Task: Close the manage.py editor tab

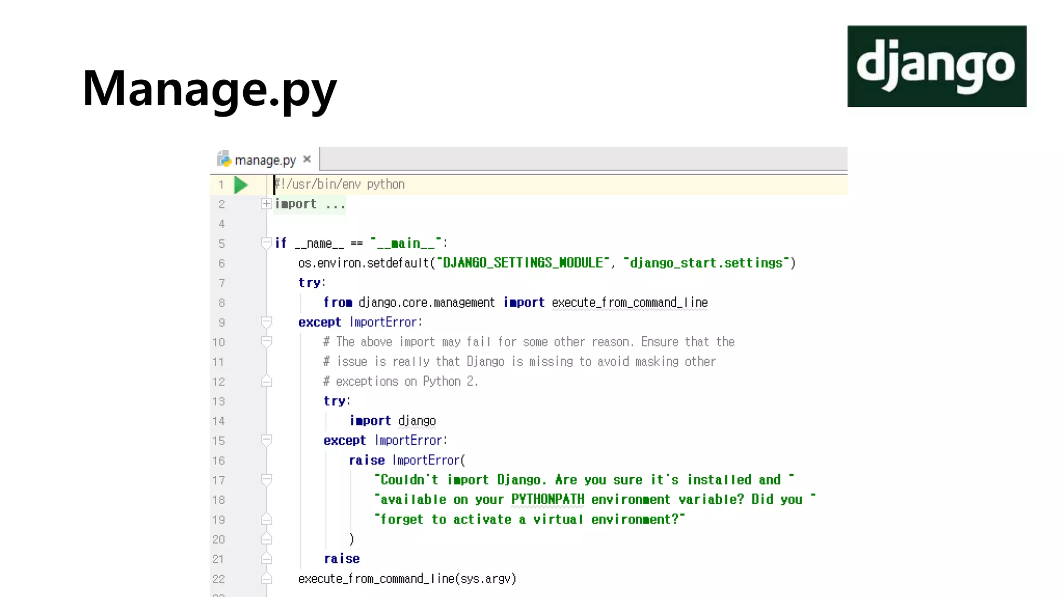Action: (307, 159)
